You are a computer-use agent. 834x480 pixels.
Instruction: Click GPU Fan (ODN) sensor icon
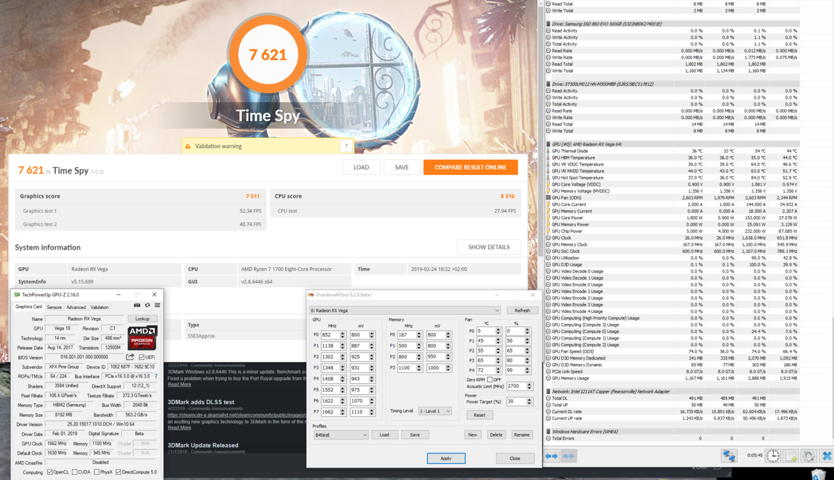tap(548, 198)
